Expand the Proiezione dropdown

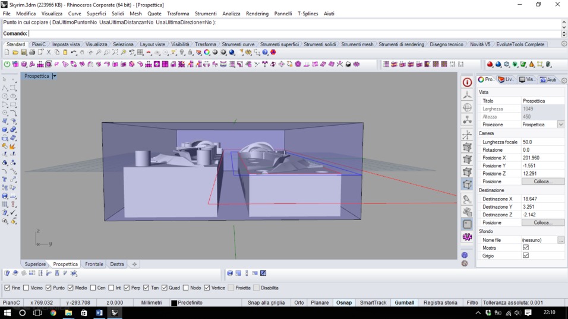pos(561,125)
